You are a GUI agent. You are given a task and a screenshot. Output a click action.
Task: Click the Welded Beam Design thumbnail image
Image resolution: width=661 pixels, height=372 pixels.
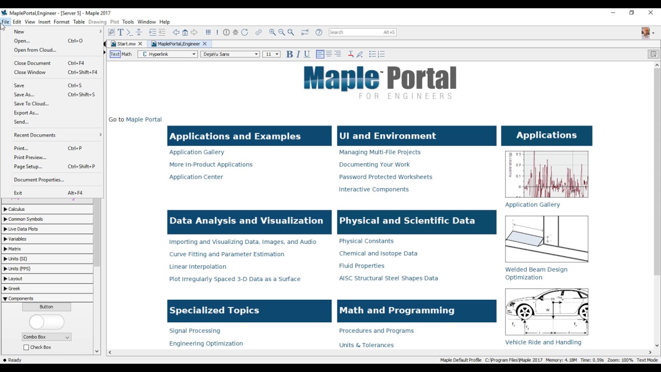[546, 239]
